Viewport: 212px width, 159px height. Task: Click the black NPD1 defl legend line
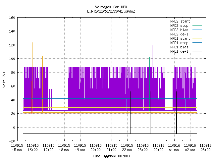(197, 51)
